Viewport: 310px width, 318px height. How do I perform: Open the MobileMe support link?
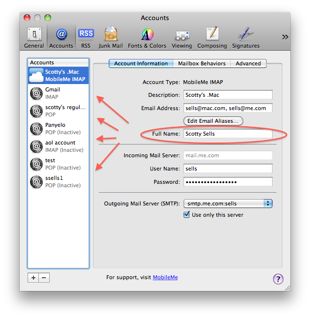[165, 277]
